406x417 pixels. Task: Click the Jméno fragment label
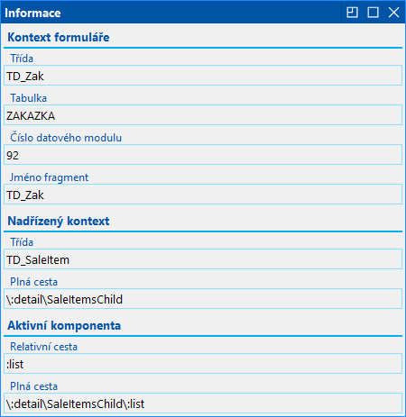coord(50,177)
